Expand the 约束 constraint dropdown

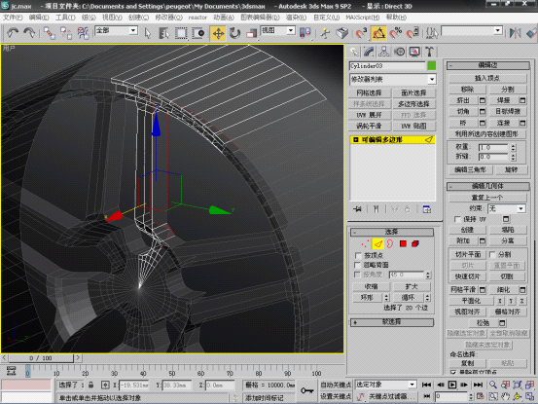[x=507, y=208]
